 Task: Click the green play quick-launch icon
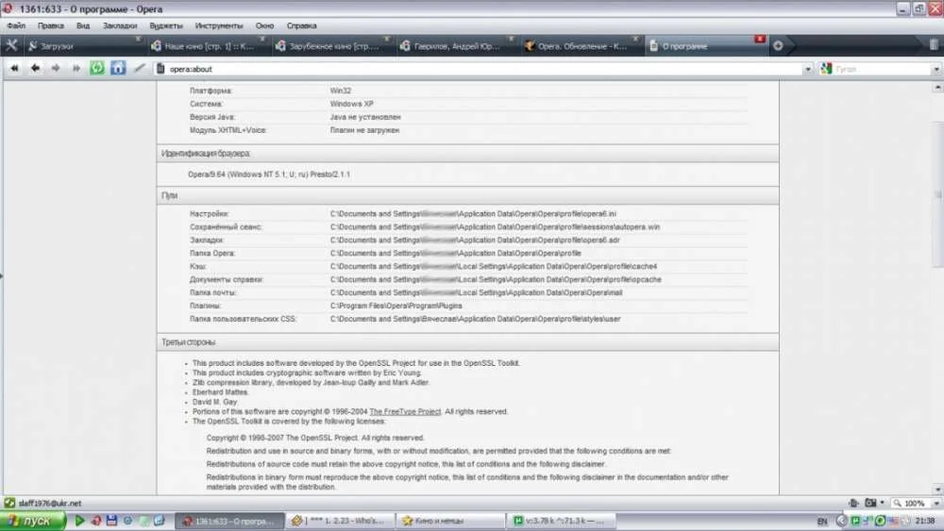[79, 521]
